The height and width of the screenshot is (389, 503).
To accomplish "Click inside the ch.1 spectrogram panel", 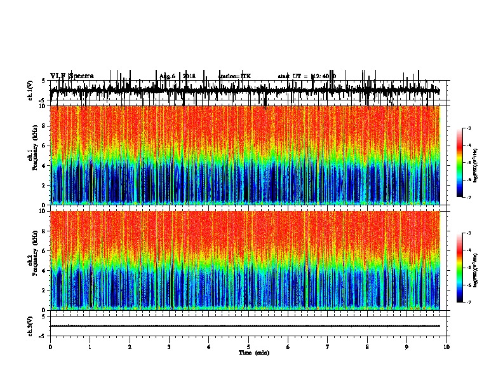I will [x=245, y=155].
